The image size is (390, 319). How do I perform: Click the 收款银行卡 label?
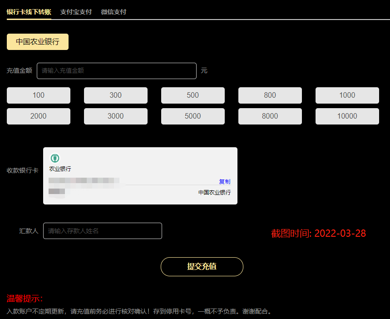pyautogui.click(x=22, y=170)
